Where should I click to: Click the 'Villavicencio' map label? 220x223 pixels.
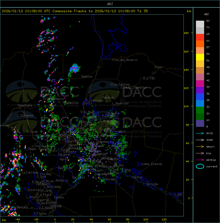53,99
